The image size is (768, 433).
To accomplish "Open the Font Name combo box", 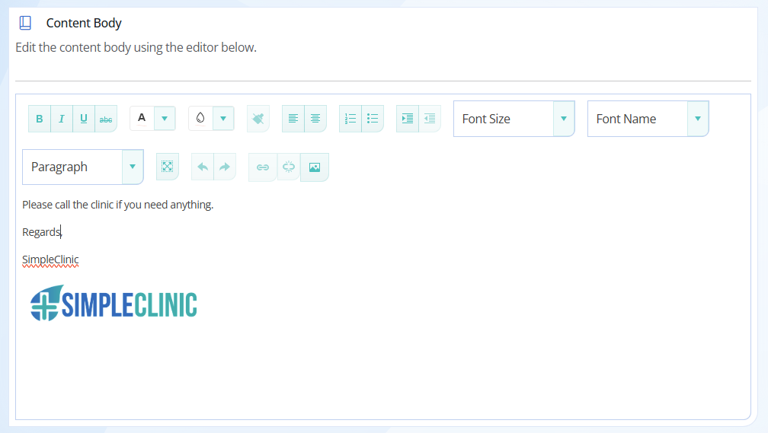I will 648,119.
